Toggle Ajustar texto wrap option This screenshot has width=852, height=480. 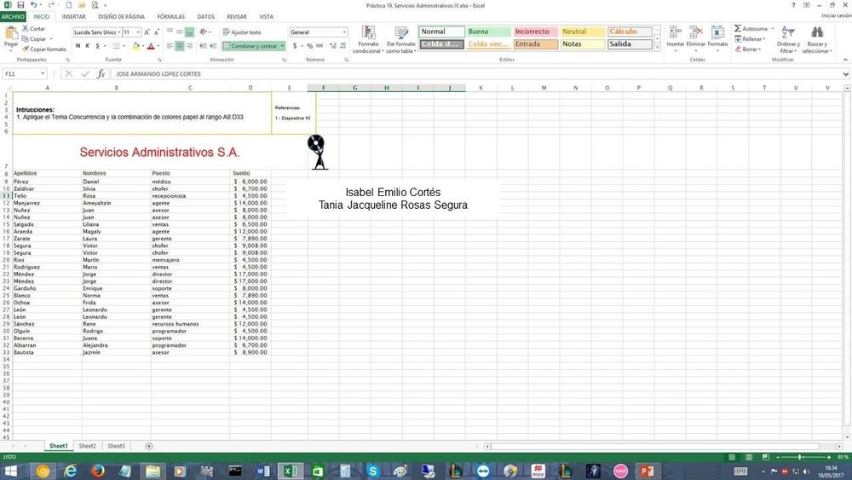241,32
